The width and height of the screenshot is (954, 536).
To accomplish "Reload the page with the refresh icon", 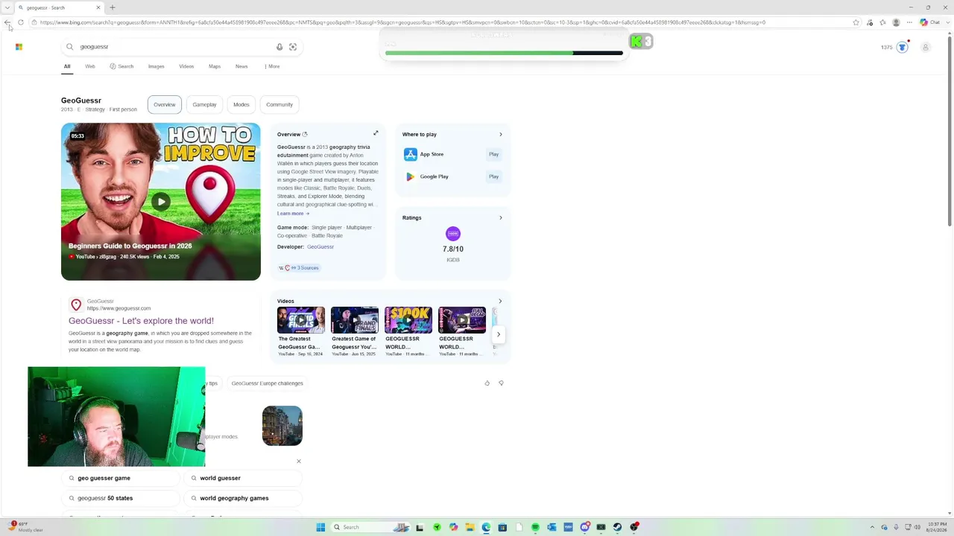I will [x=21, y=22].
